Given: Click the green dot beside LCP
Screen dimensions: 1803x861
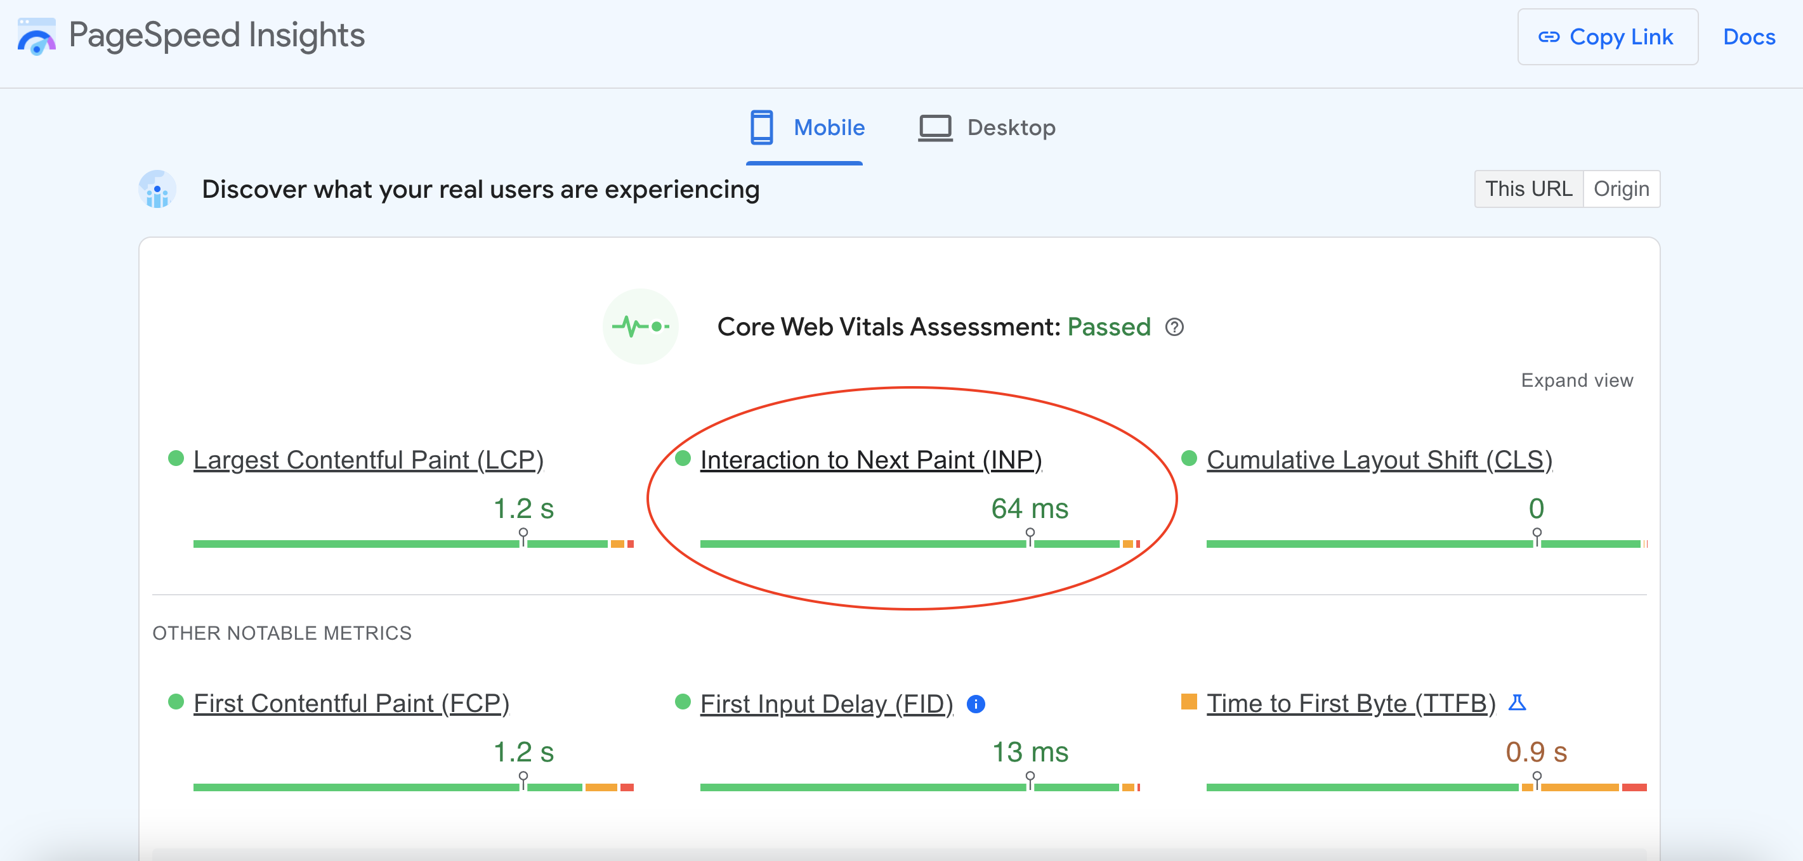Looking at the screenshot, I should pos(176,458).
